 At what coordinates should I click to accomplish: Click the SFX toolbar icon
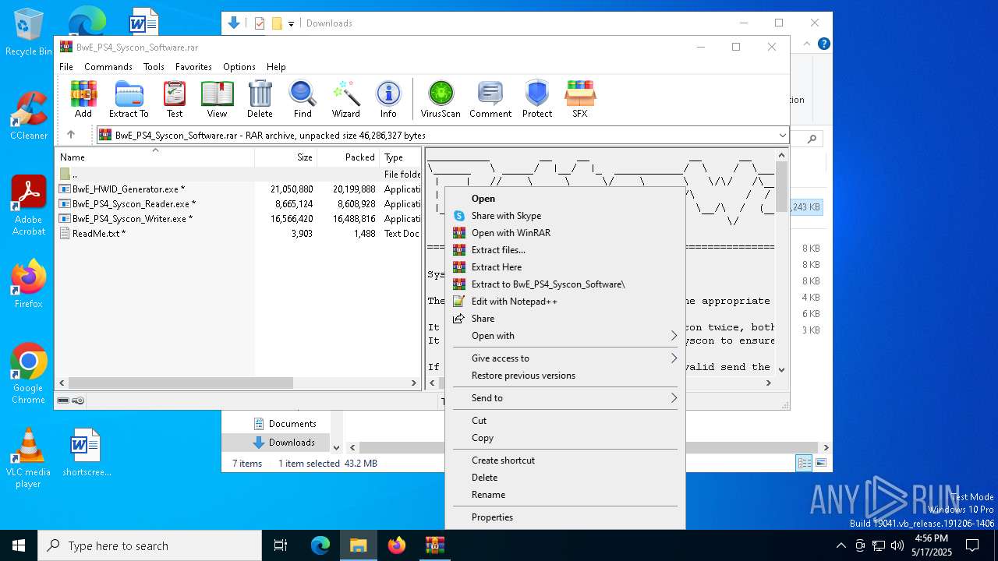[579, 99]
